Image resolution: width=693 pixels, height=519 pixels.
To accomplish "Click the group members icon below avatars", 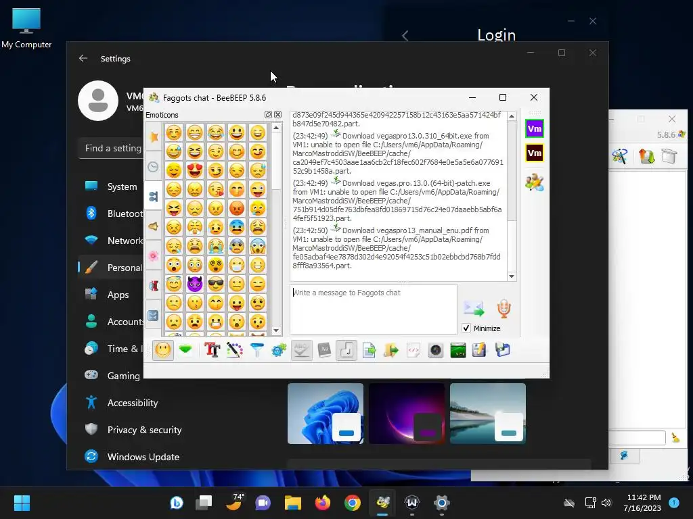I will (x=535, y=182).
